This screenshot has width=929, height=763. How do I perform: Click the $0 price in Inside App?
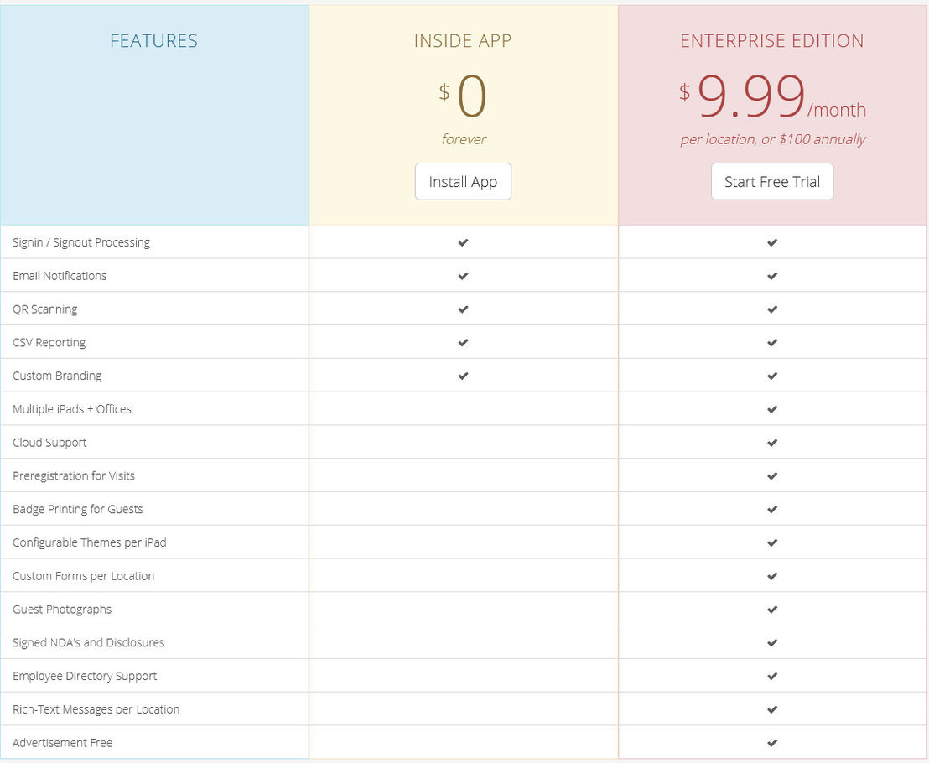(463, 96)
